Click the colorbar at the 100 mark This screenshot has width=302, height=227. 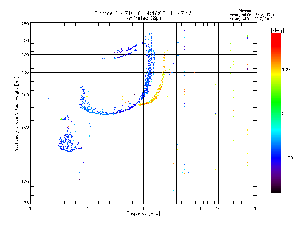[276, 70]
